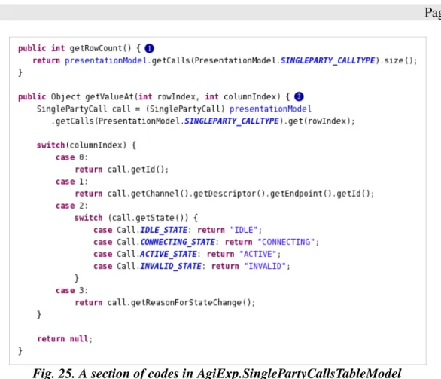This screenshot has width=441, height=379.
Task: Click callout marker 1 beside getRowCount
Action: pyautogui.click(x=149, y=48)
